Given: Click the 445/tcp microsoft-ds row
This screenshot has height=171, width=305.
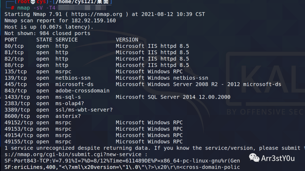Looking at the screenshot, I should tap(143, 84).
